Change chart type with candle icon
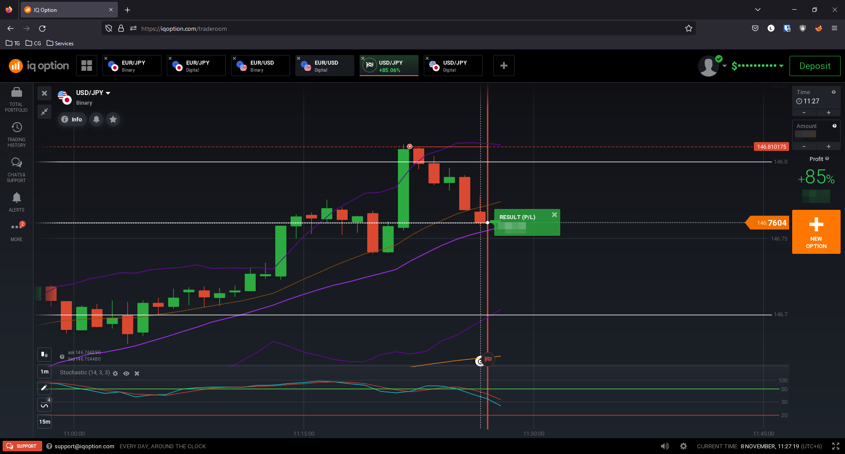845x454 pixels. [44, 354]
